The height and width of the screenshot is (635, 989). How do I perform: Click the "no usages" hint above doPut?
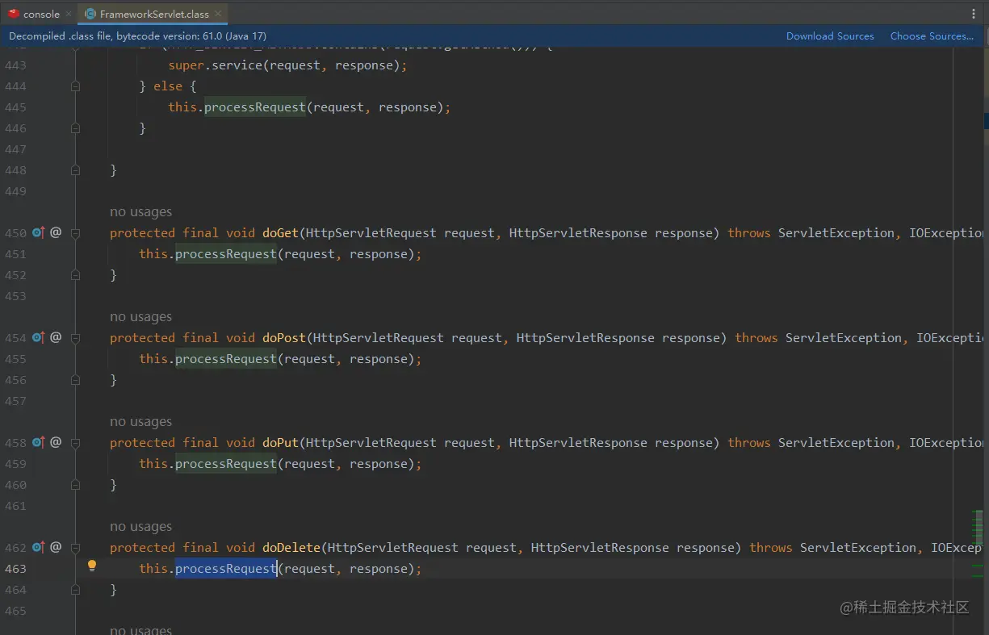140,422
